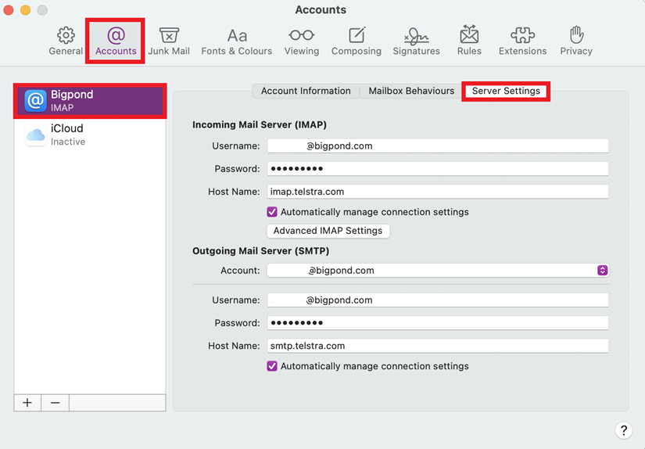Open the General preferences pane
645x449 pixels.
tap(66, 41)
